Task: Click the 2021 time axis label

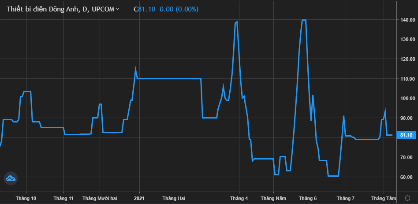Action: point(139,198)
